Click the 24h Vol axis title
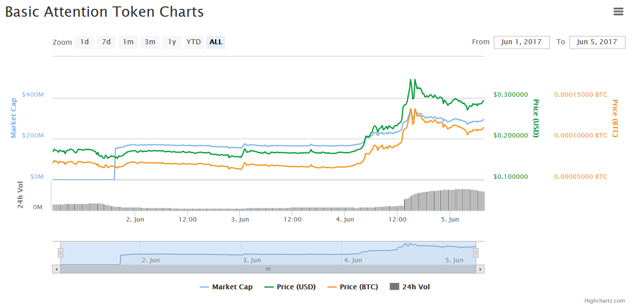Screen dimensions: 635x307 tap(21, 195)
